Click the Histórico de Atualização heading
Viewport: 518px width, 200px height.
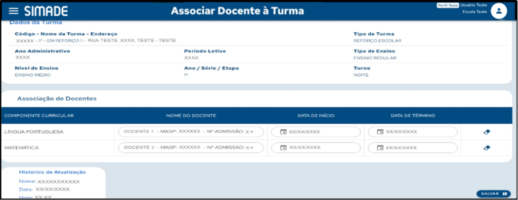coord(53,172)
